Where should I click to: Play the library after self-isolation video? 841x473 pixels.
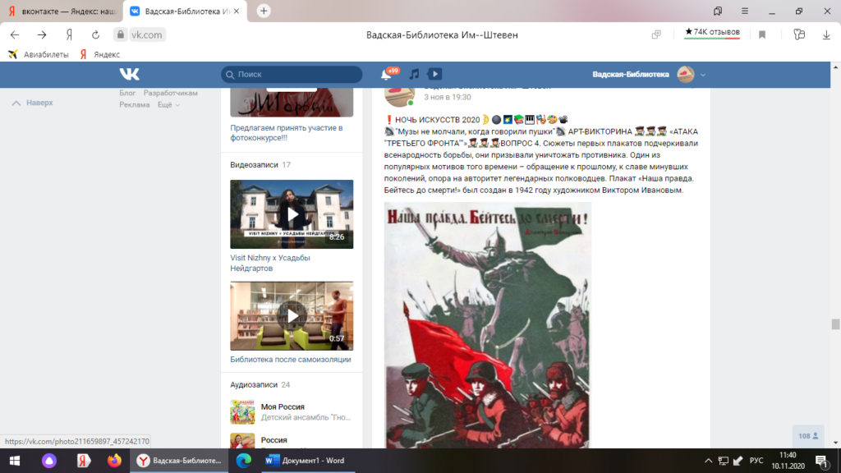pyautogui.click(x=292, y=316)
